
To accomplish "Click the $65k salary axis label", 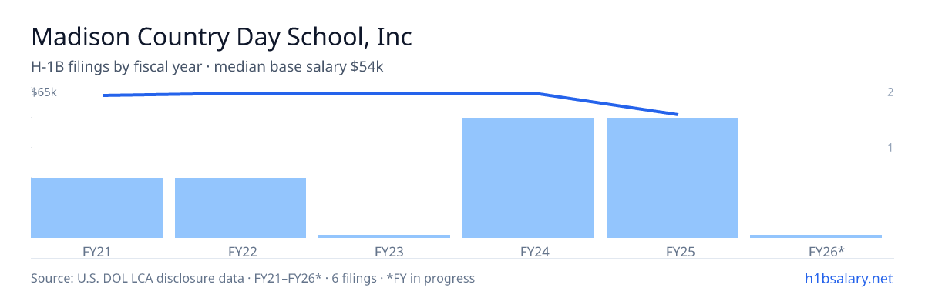I will 44,92.
